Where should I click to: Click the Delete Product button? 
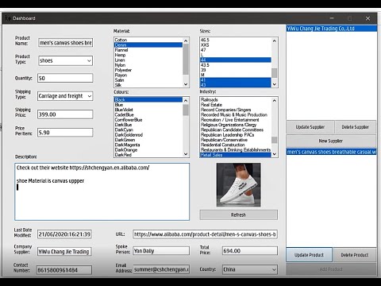click(355, 255)
